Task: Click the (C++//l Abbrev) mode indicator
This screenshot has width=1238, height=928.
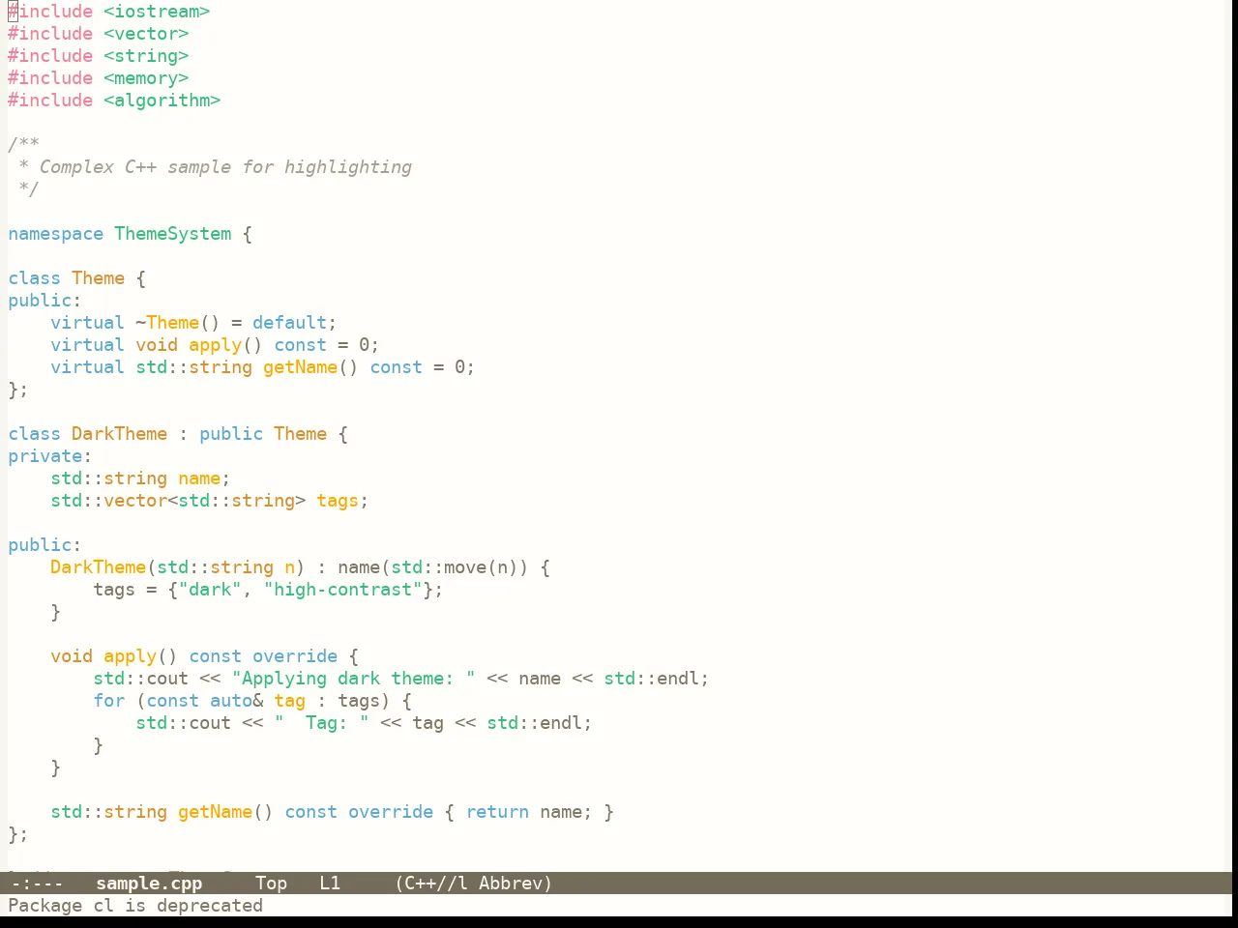Action: 473,883
